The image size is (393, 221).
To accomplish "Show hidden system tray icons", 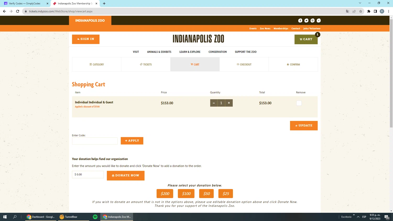I will (358, 217).
